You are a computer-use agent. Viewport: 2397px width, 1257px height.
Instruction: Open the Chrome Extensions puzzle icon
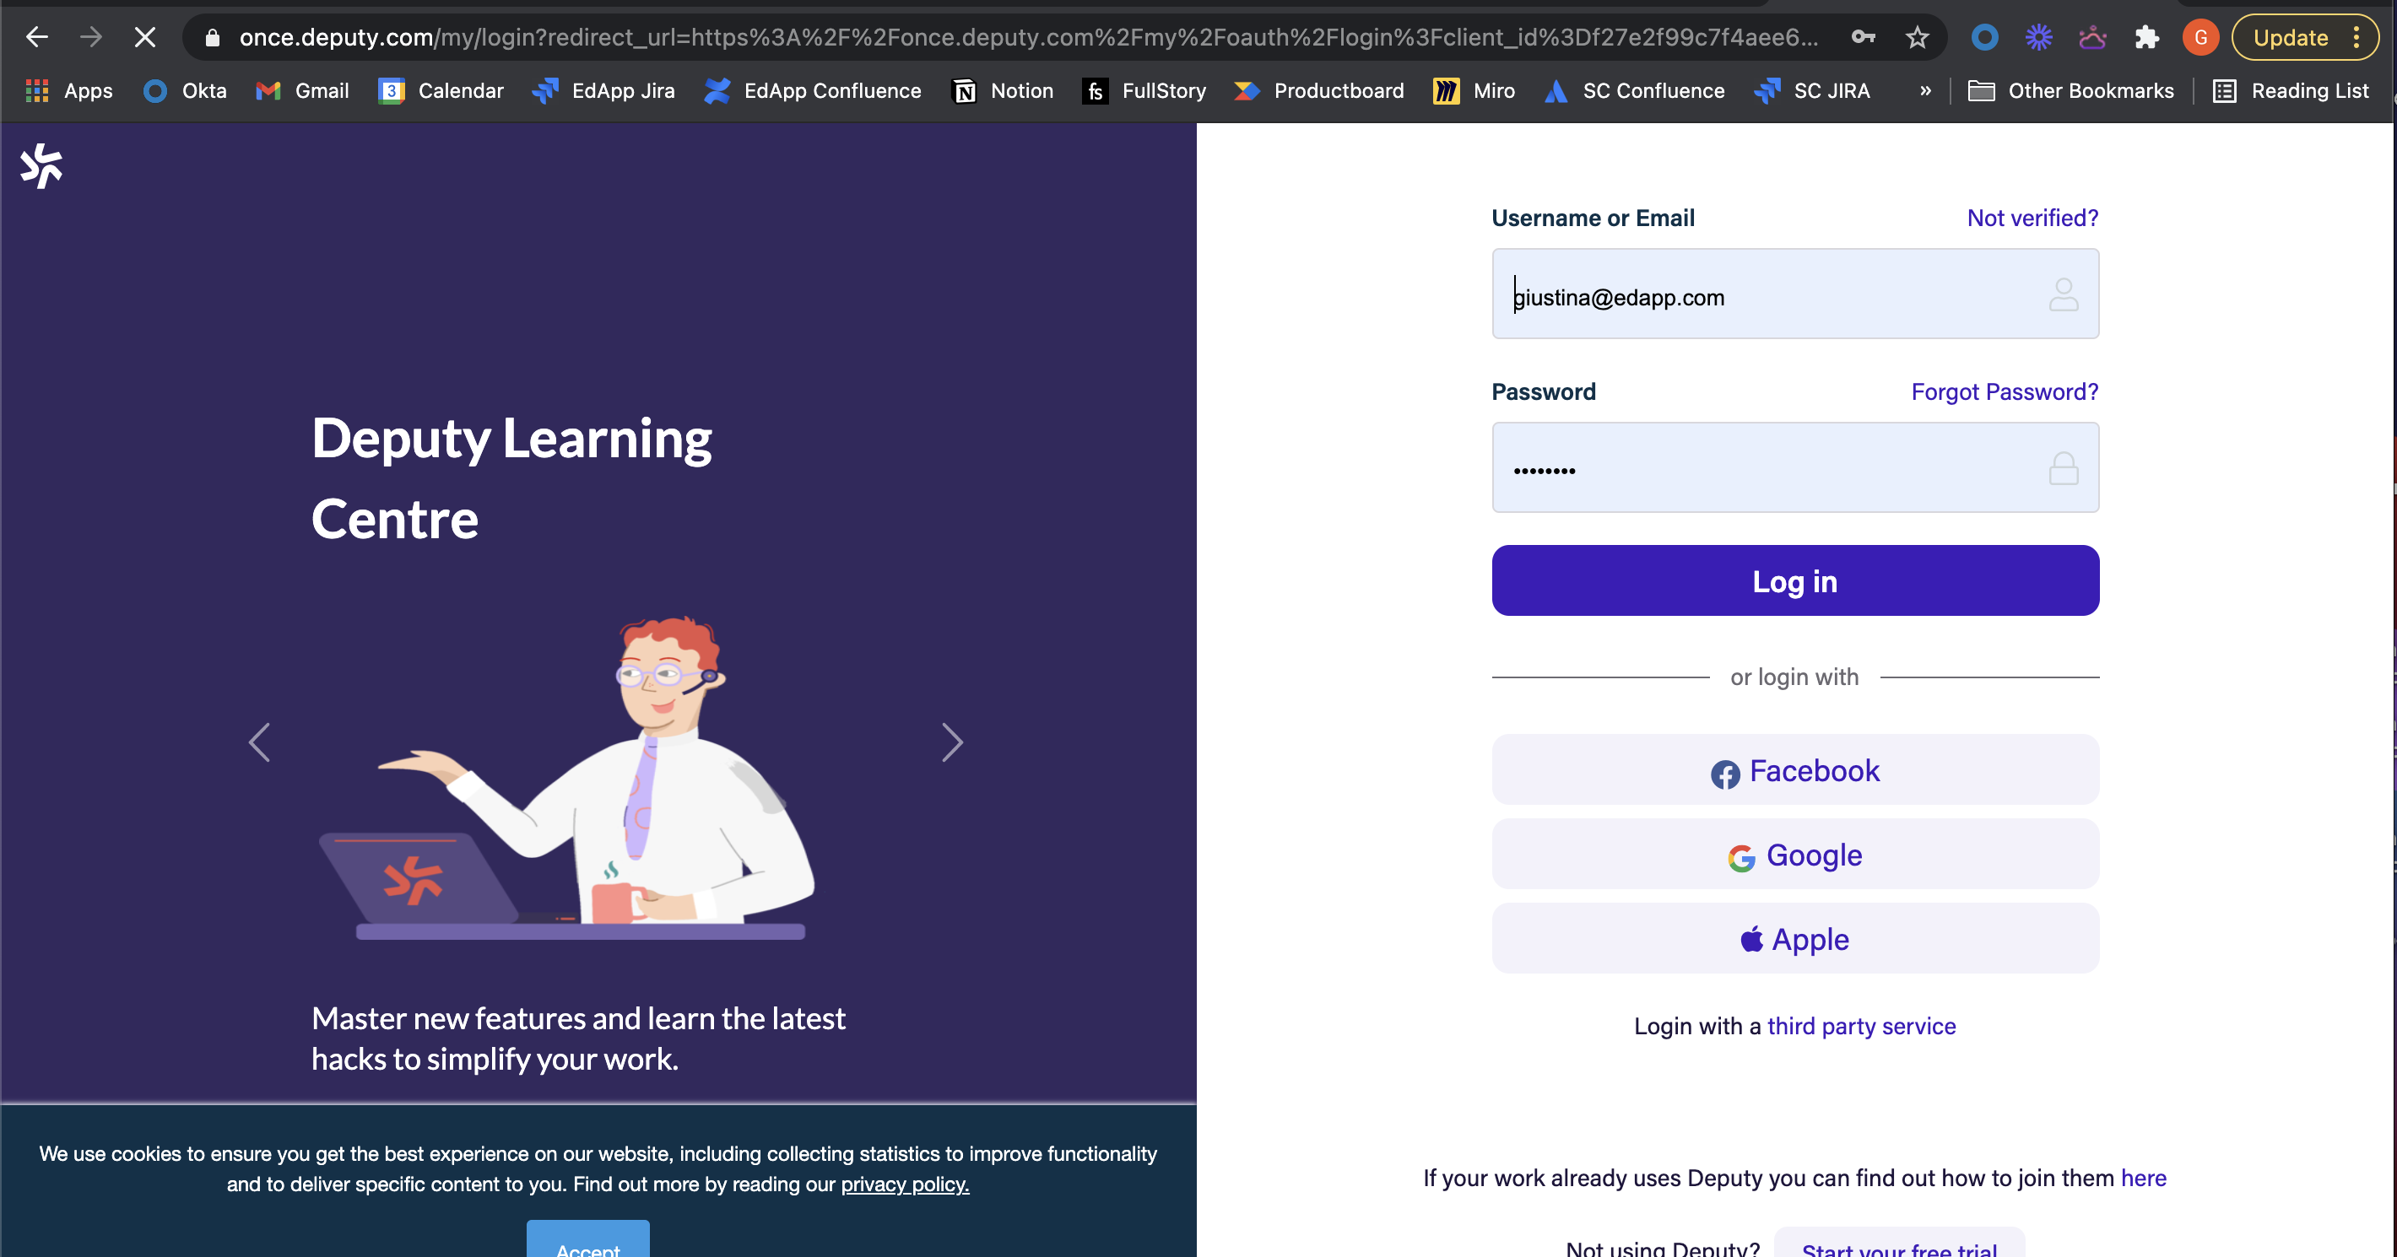tap(2145, 37)
